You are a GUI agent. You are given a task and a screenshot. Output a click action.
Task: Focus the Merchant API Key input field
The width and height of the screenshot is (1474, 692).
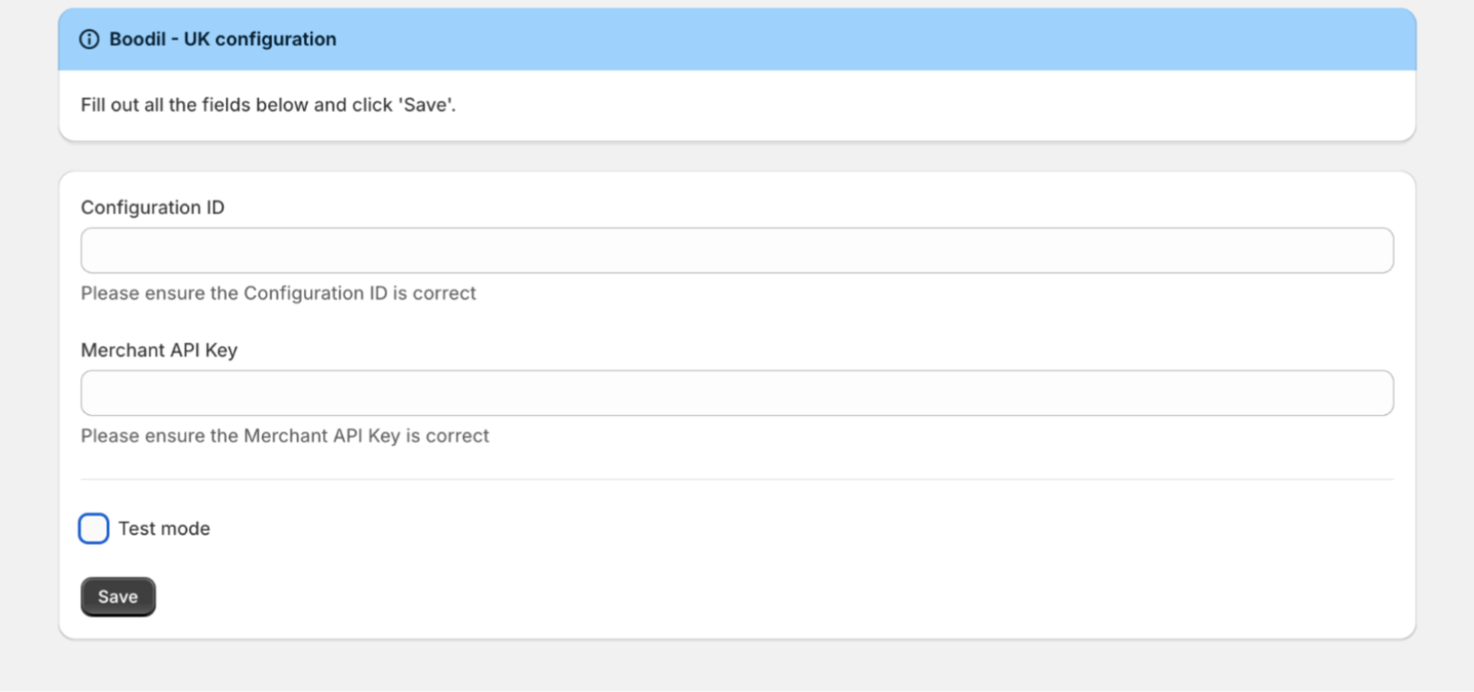(x=737, y=393)
